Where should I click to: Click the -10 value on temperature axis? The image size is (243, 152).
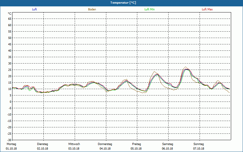[x=9, y=115]
